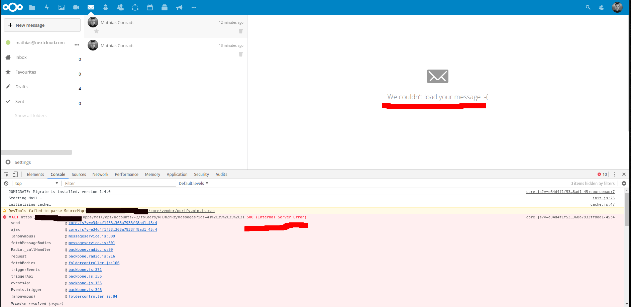Delete the 12 minutes ago message
The width and height of the screenshot is (631, 307).
(241, 31)
